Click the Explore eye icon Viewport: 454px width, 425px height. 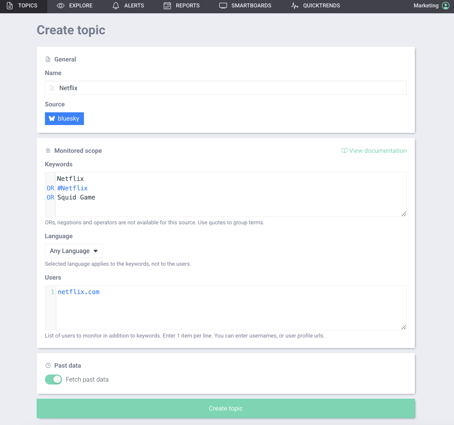click(61, 6)
